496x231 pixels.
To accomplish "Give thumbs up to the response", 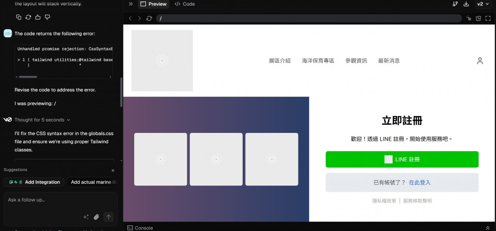I will click(x=38, y=17).
